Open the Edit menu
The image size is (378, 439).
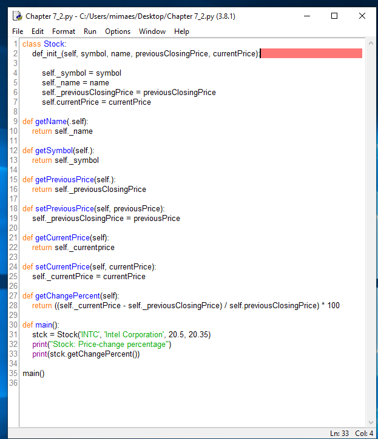point(38,31)
